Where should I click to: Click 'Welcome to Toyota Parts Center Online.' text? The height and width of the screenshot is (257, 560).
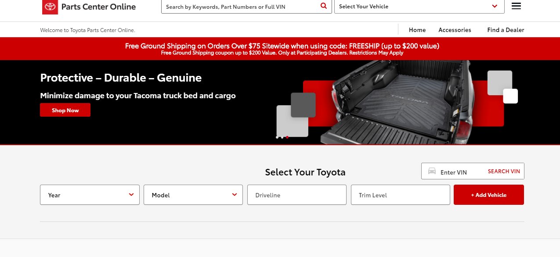tap(87, 30)
